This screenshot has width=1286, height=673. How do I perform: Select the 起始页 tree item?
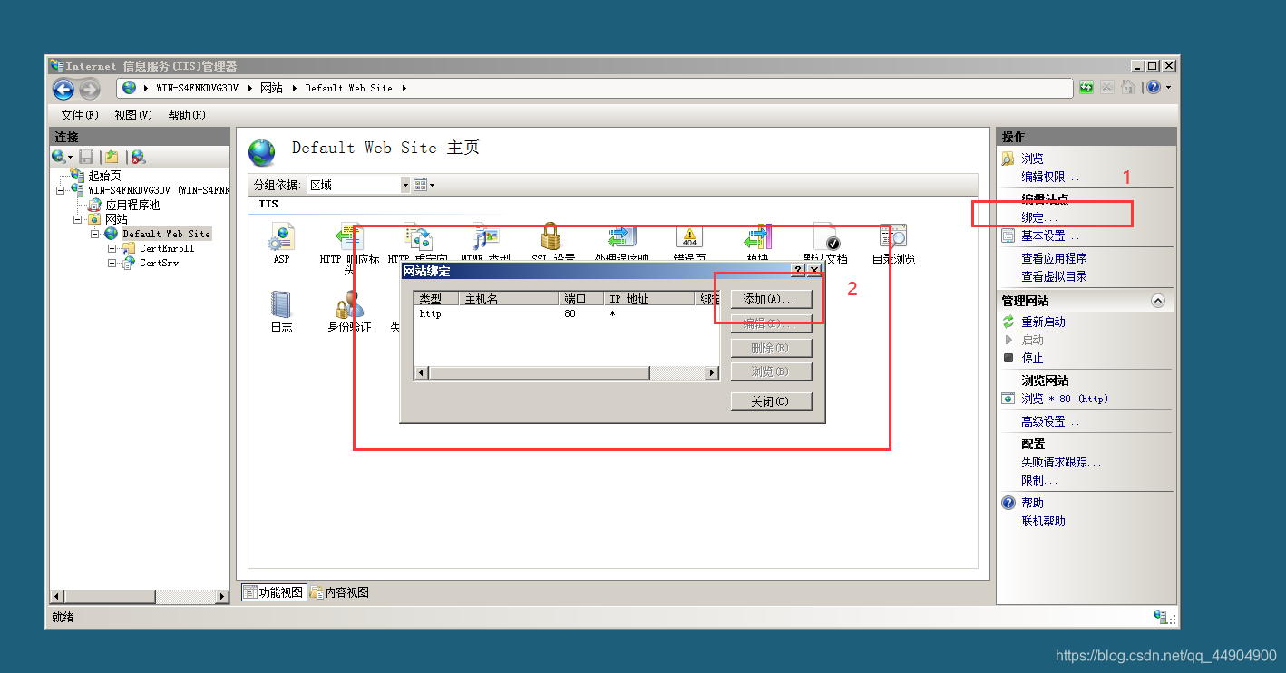104,176
